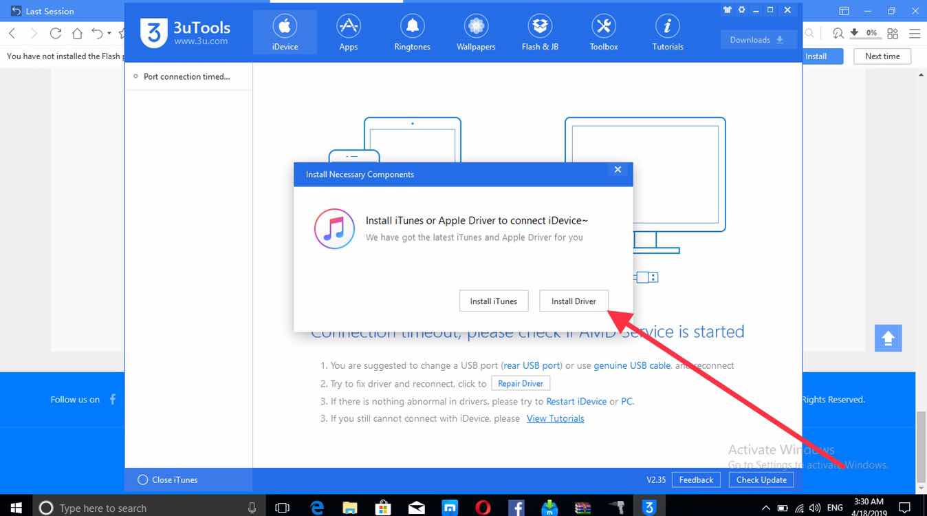Viewport: 927px width, 516px height.
Task: Show hidden system tray icons
Action: tap(766, 508)
